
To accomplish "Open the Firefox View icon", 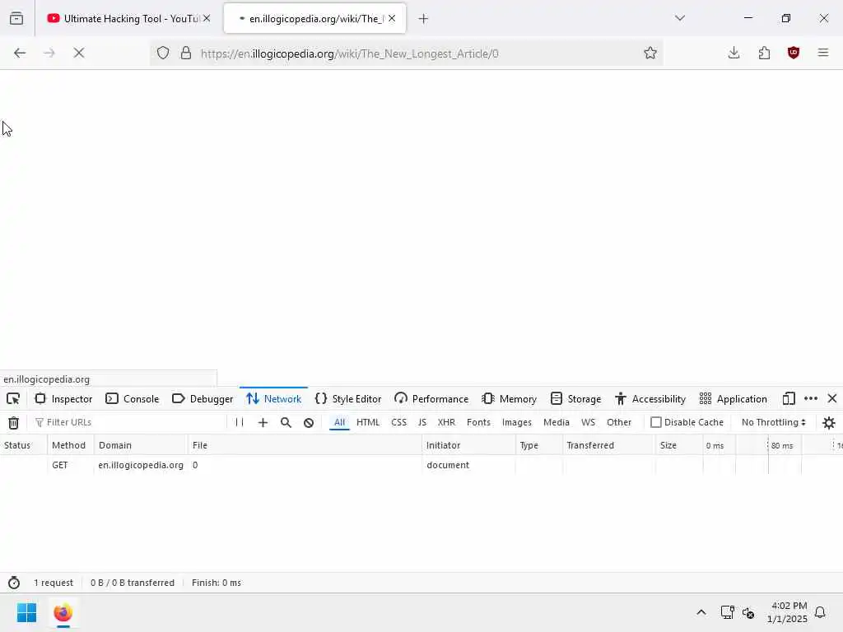I will point(16,18).
